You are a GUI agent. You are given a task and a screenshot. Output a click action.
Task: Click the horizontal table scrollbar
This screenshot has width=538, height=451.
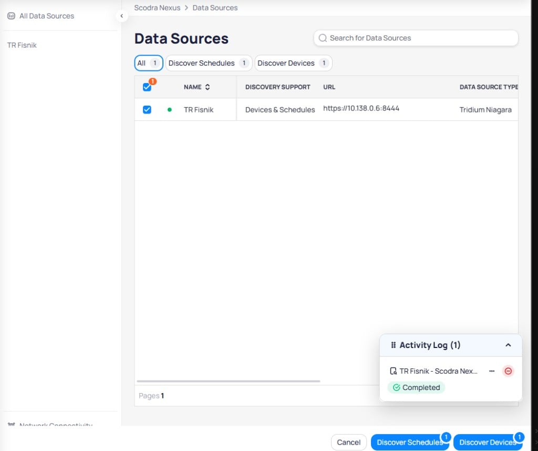click(228, 381)
